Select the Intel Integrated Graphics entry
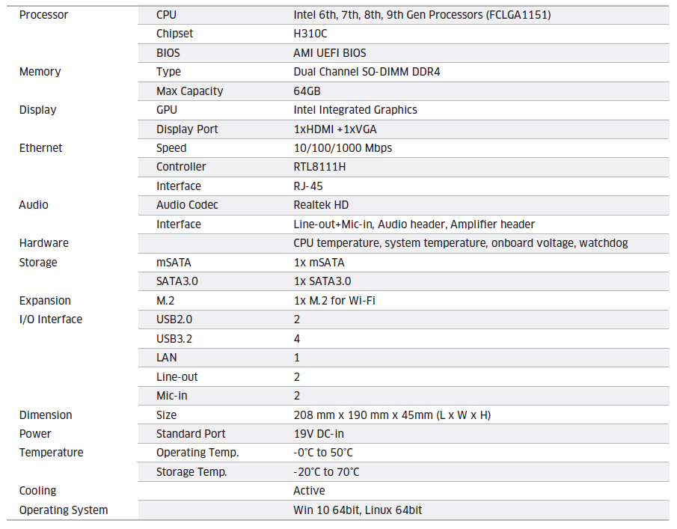This screenshot has height=529, width=677. [x=355, y=110]
